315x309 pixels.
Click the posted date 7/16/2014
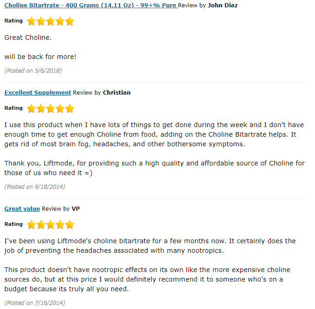pyautogui.click(x=35, y=303)
